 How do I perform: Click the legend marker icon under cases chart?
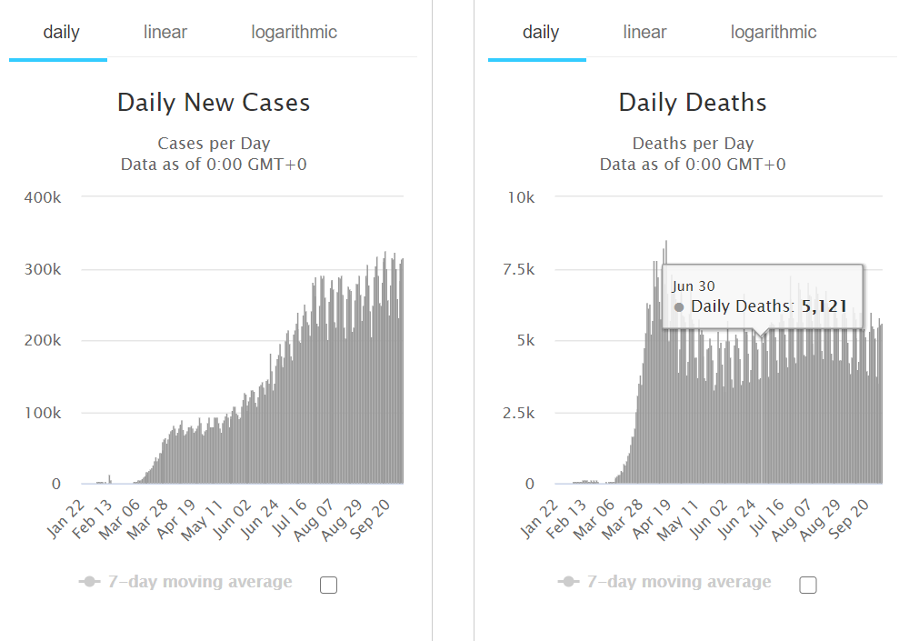pyautogui.click(x=89, y=582)
